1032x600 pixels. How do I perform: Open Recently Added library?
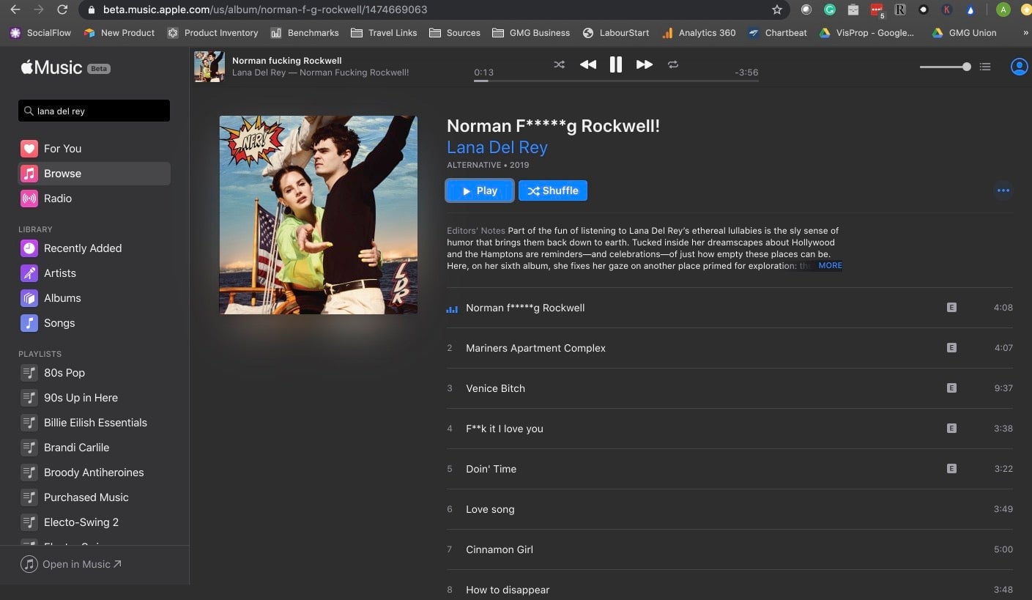pos(82,248)
